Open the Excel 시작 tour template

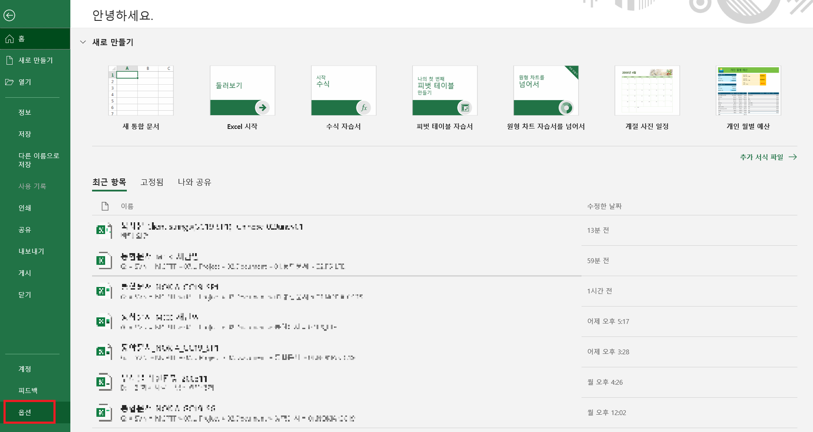pyautogui.click(x=242, y=98)
